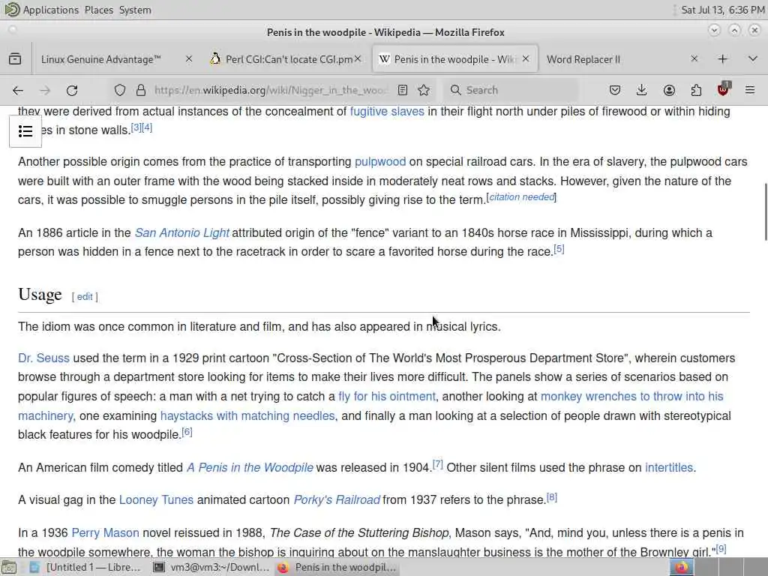Image resolution: width=768 pixels, height=576 pixels.
Task: Save page to Pocket
Action: 615,90
